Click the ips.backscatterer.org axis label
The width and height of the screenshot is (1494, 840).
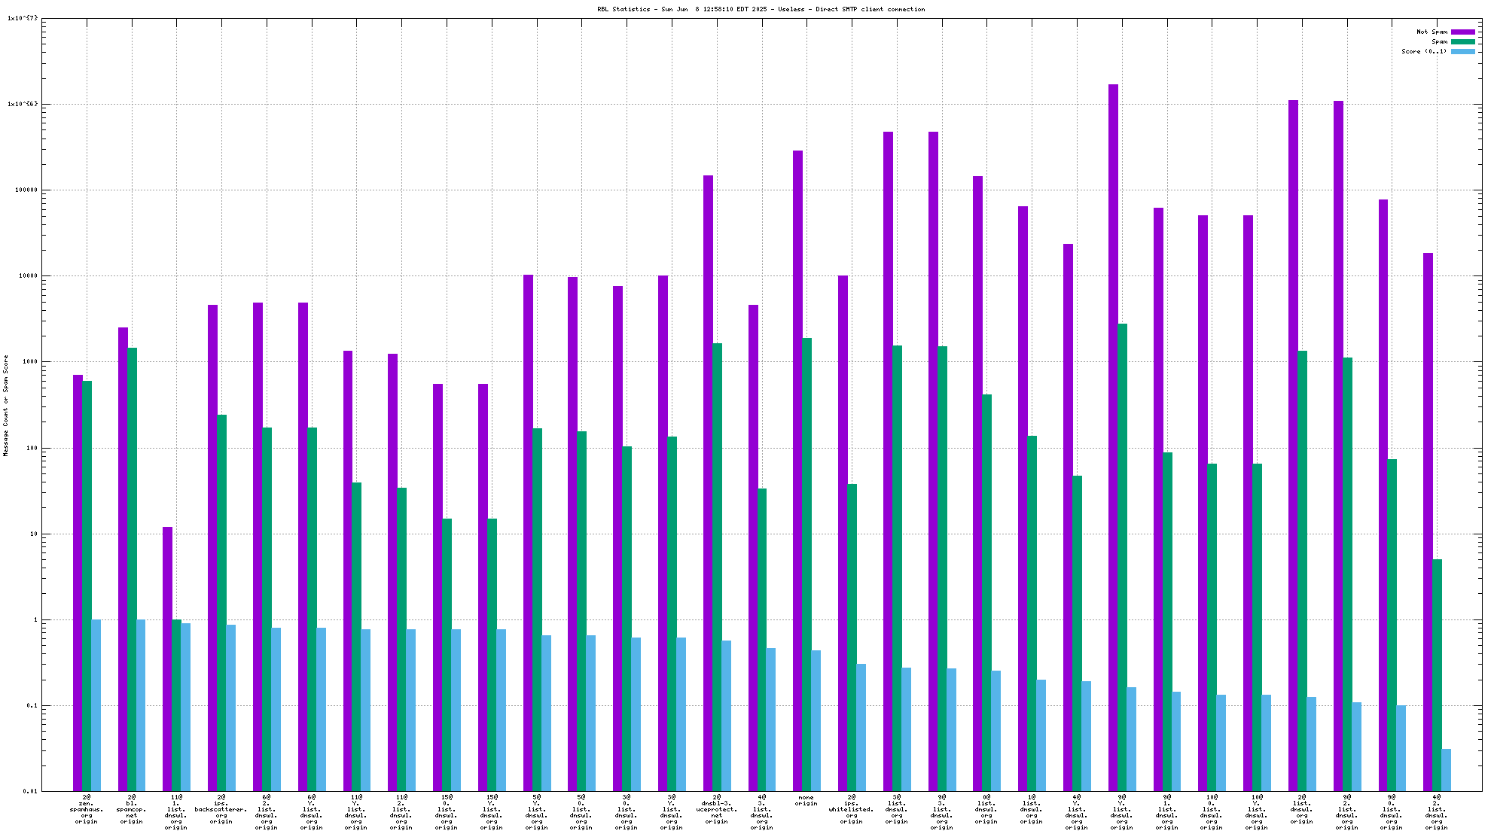pyautogui.click(x=221, y=809)
